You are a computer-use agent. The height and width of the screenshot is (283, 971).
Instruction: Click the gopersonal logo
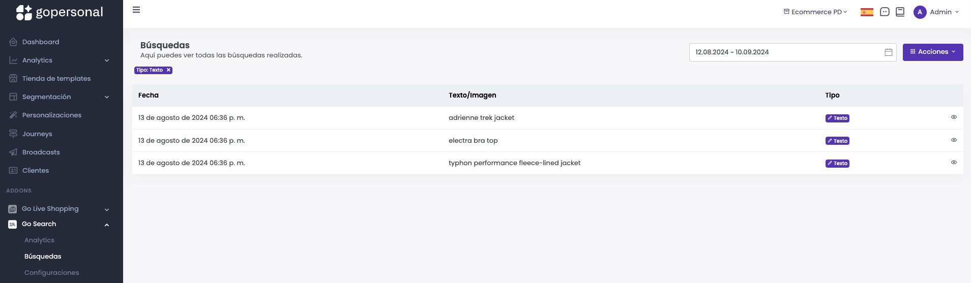(60, 12)
